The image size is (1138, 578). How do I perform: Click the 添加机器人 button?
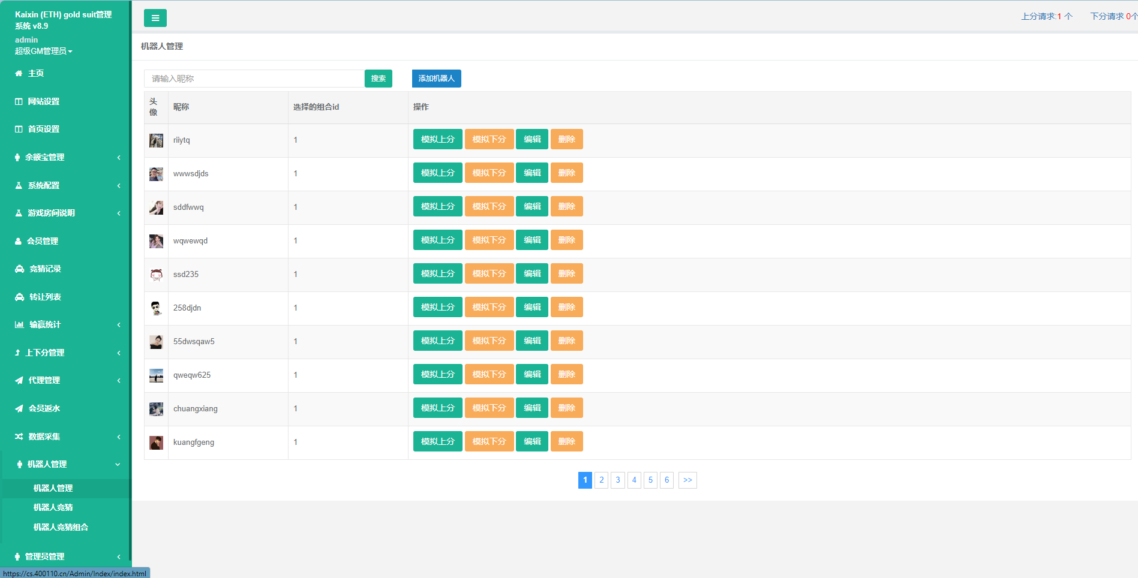click(x=436, y=79)
